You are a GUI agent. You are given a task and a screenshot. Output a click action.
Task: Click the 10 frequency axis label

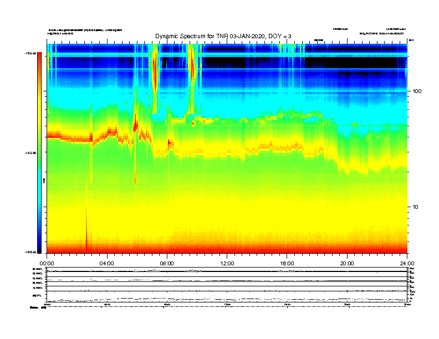pos(416,207)
